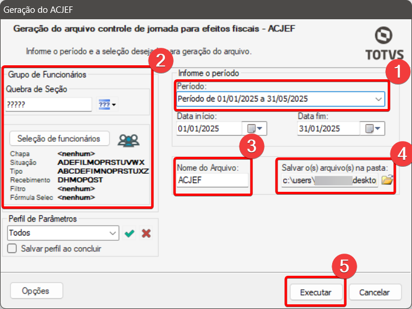Click the Fórmula Selec value <nenhum>
The width and height of the screenshot is (412, 309).
pyautogui.click(x=76, y=197)
